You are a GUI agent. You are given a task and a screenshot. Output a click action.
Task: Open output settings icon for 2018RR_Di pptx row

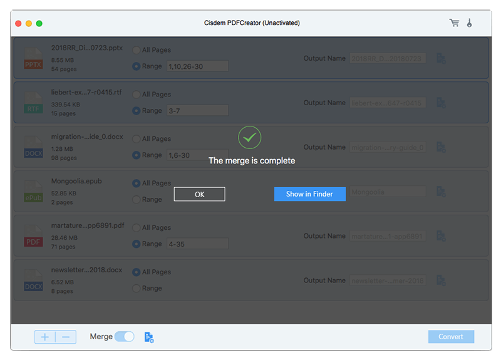(x=441, y=58)
